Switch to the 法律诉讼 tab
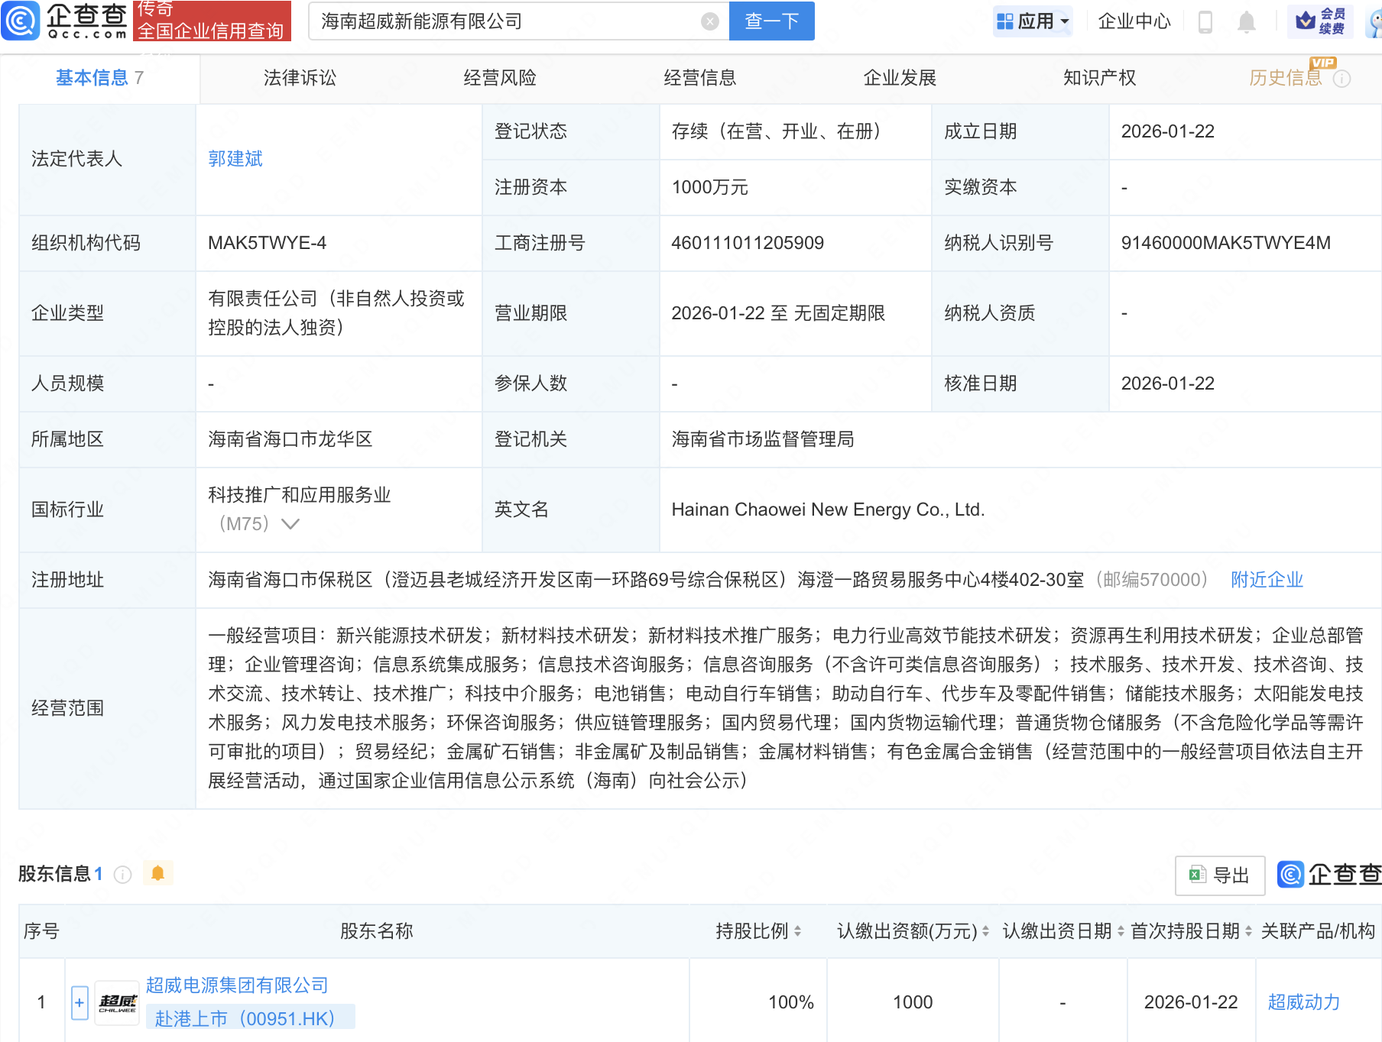This screenshot has height=1042, width=1382. click(x=300, y=78)
